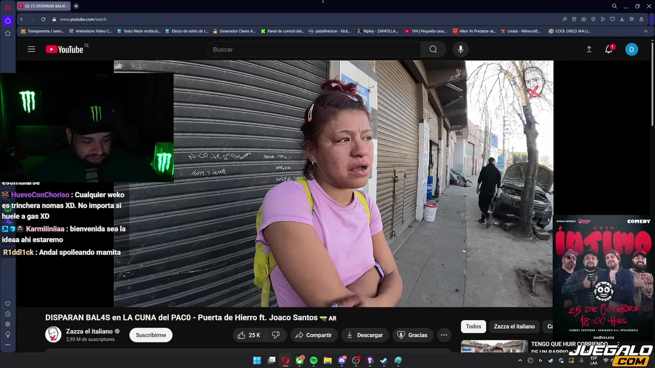The image size is (655, 368).
Task: Open COOL GIRLD JAAJ bookmark
Action: click(569, 31)
